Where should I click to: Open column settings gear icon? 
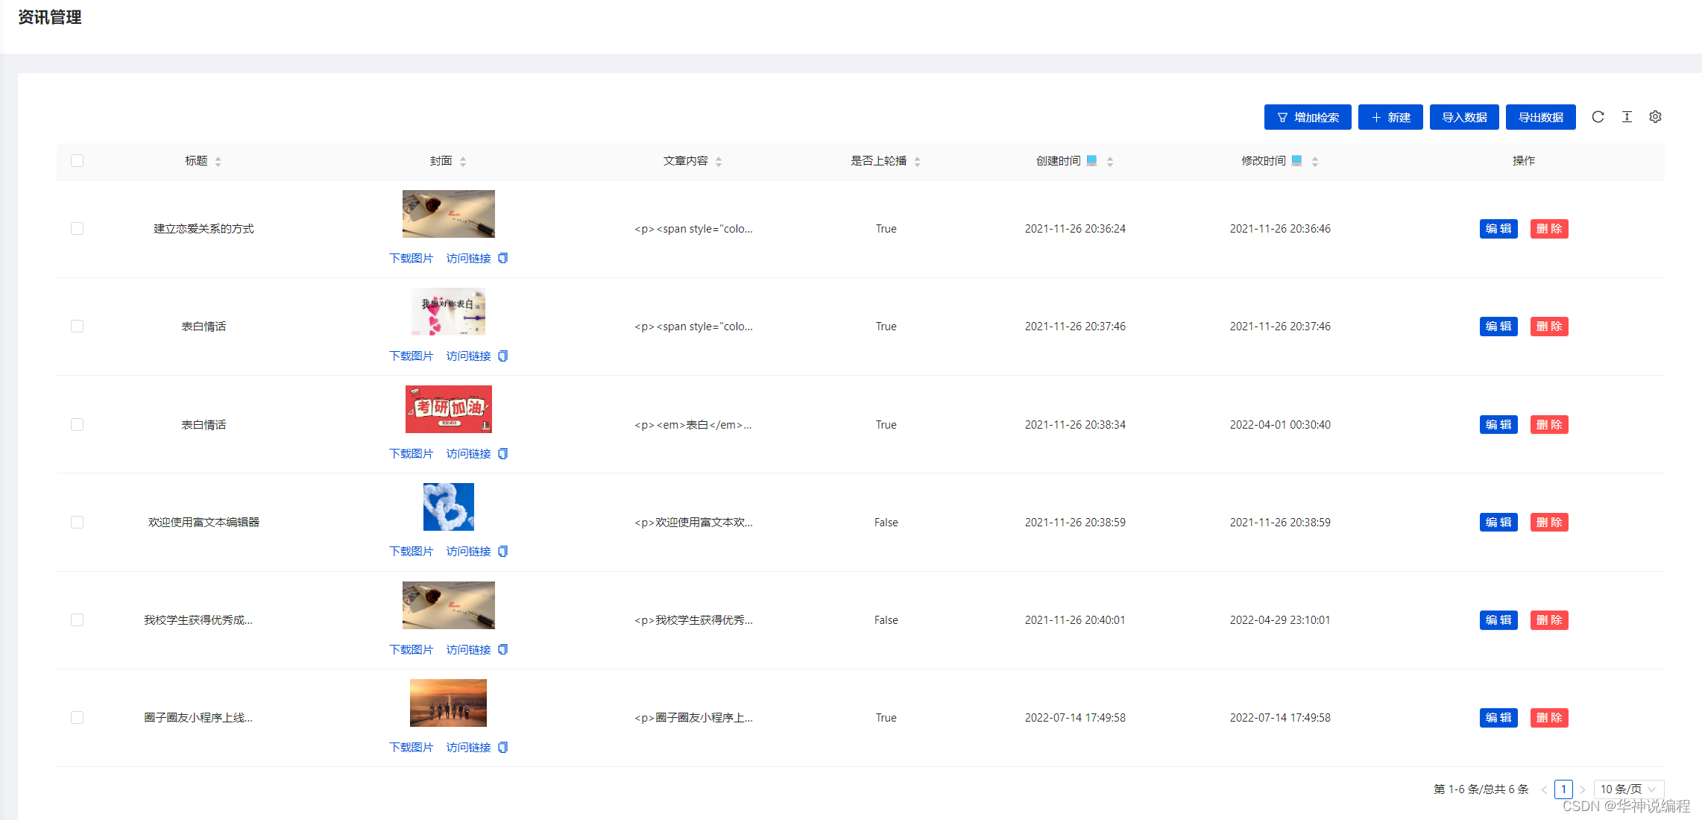coord(1655,117)
